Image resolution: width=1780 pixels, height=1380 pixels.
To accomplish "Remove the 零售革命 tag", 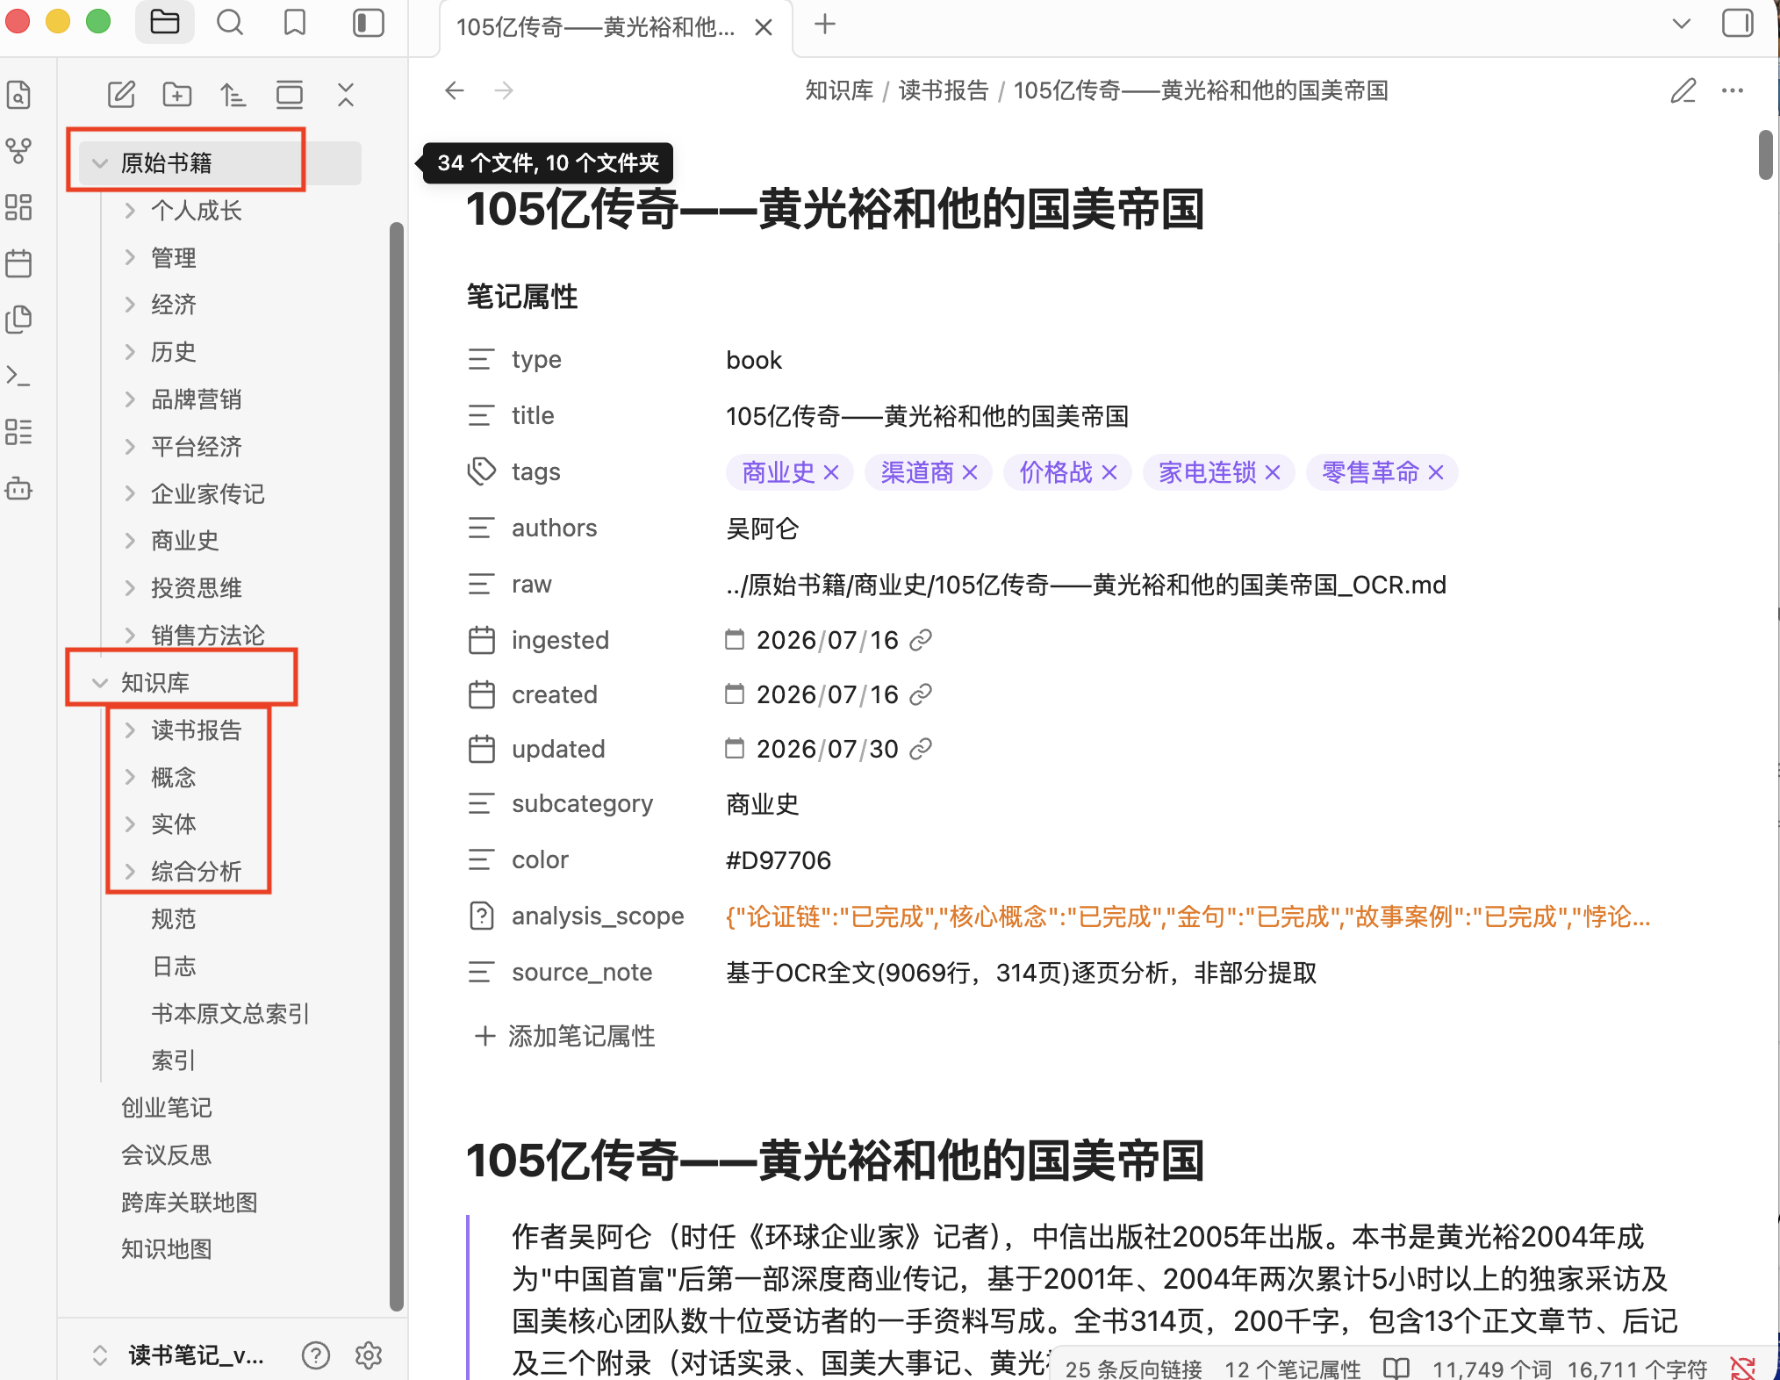I will pyautogui.click(x=1436, y=473).
